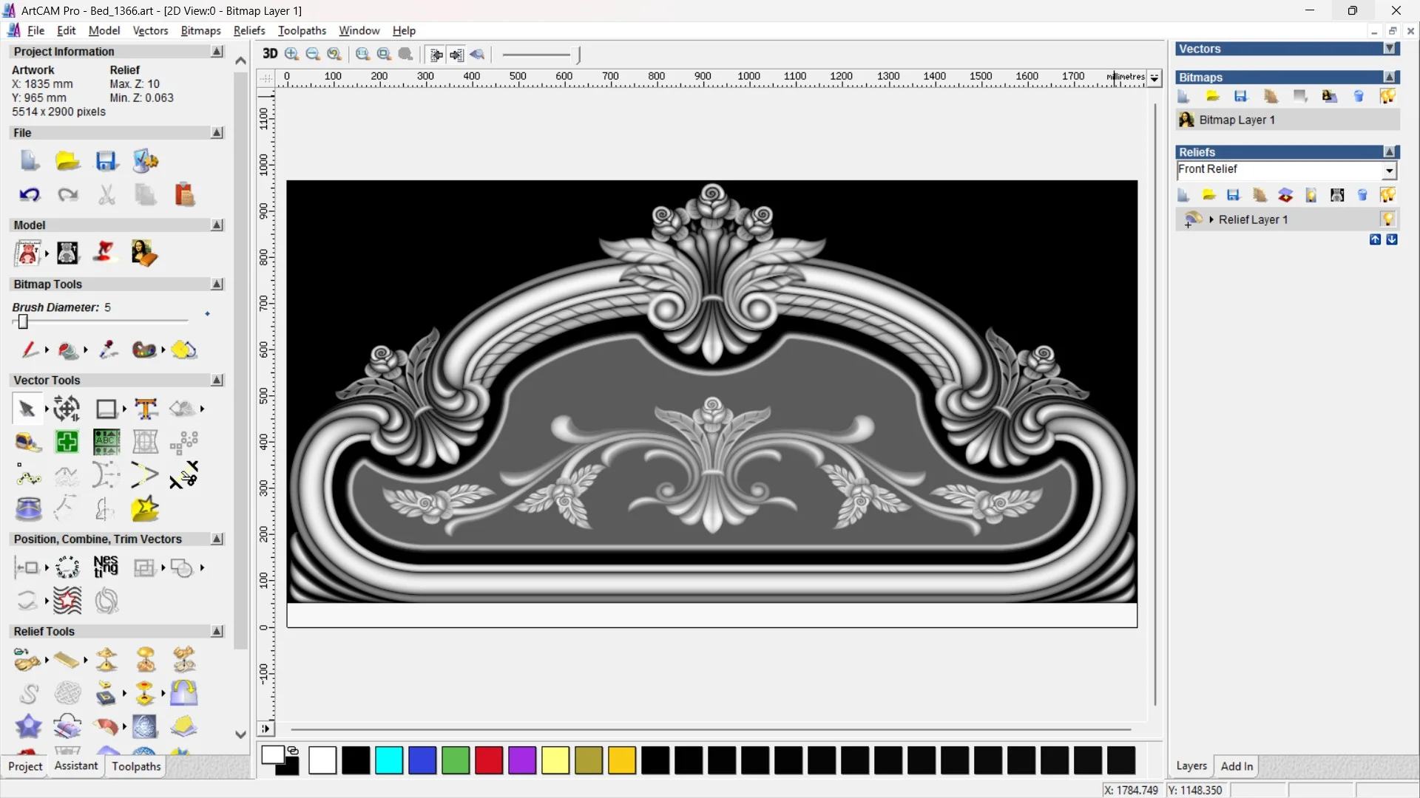Toggle Relief Layer 1 visibility lightbulb
Image resolution: width=1420 pixels, height=798 pixels.
pos(1387,219)
